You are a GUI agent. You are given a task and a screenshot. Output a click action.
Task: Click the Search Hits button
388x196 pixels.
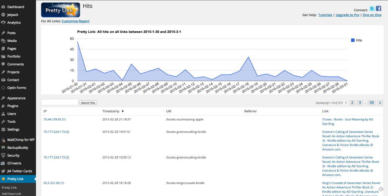[x=88, y=103]
